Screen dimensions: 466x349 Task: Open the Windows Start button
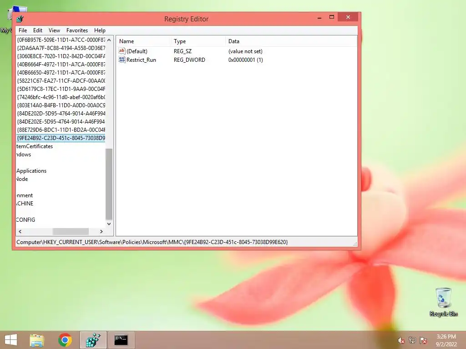click(x=11, y=340)
